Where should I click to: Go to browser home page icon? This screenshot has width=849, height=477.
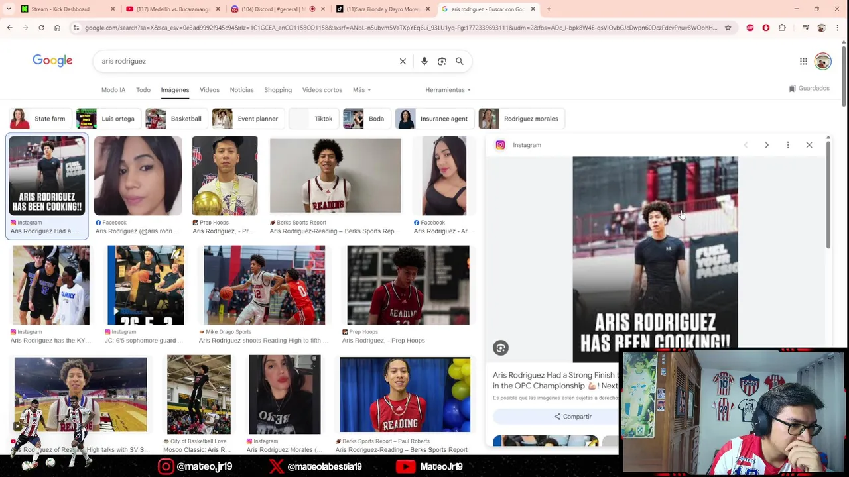tap(57, 28)
